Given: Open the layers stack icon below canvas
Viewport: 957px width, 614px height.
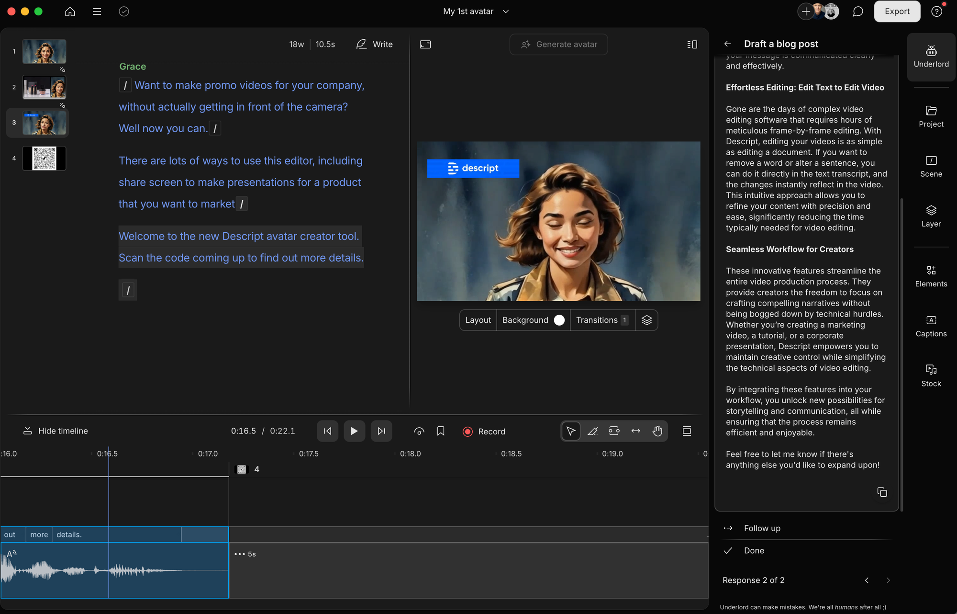Looking at the screenshot, I should pos(646,320).
